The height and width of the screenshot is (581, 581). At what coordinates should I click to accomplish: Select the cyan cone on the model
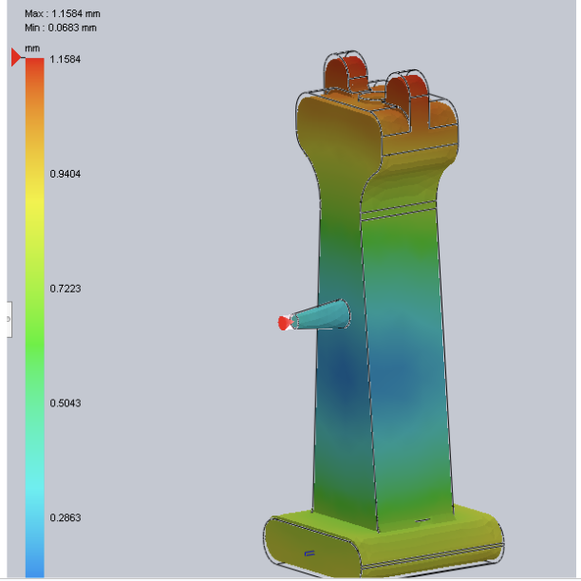click(x=323, y=315)
